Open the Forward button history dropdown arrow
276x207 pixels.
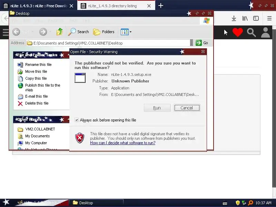click(x=50, y=32)
